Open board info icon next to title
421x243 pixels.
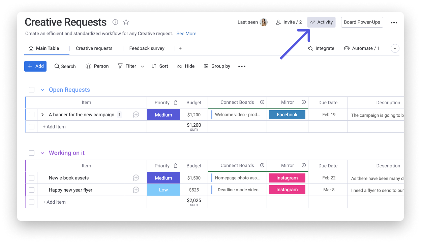[x=115, y=22]
